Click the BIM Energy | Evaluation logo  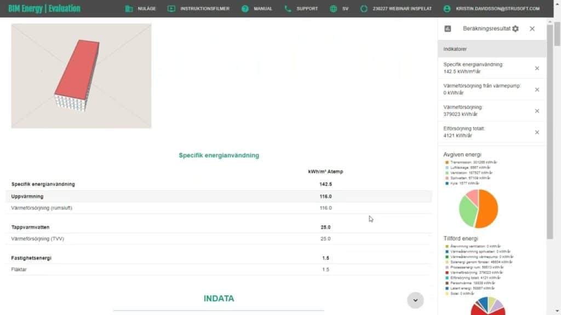pyautogui.click(x=44, y=9)
